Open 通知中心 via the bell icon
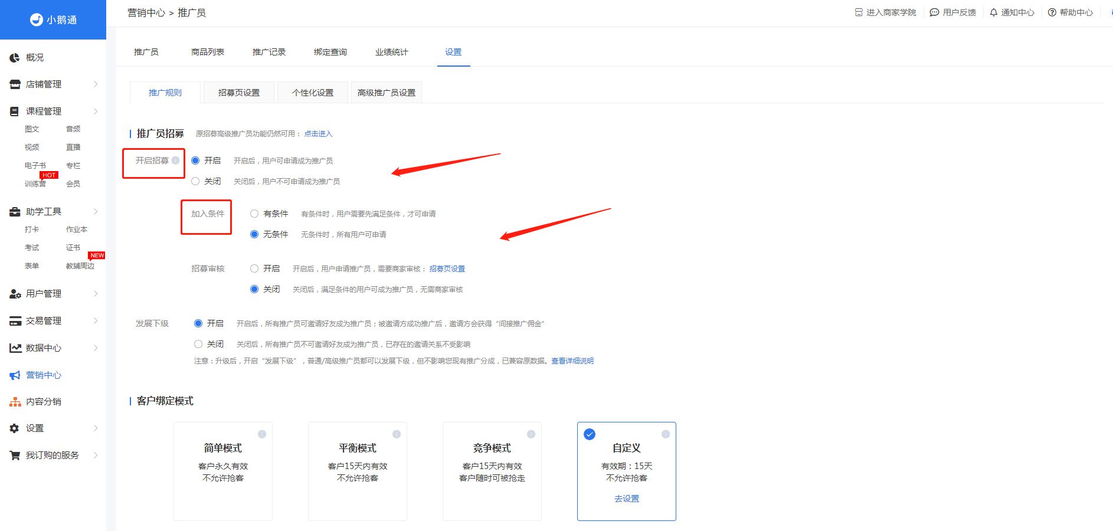The height and width of the screenshot is (531, 1113). tap(994, 12)
